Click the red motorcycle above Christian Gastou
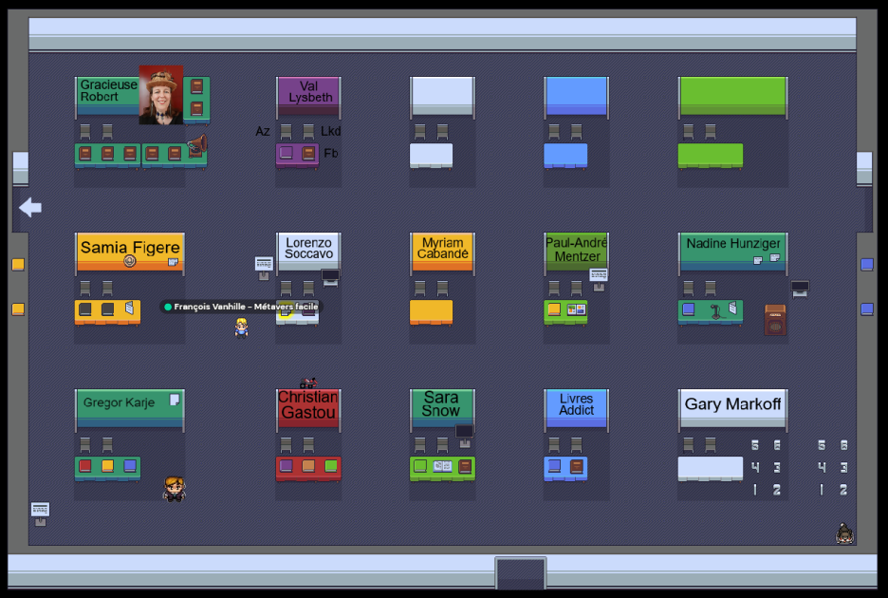Screen dimensions: 888x598 308,383
